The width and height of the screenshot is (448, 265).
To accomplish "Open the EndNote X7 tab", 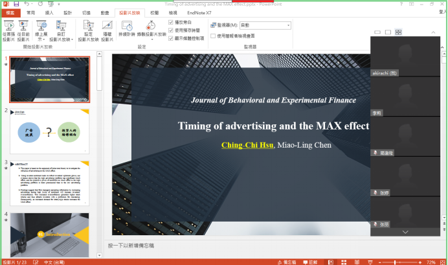I will coord(199,13).
